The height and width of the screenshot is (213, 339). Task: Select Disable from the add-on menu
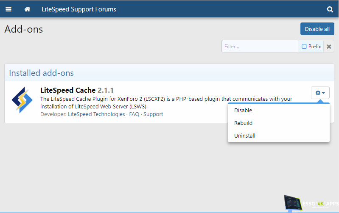243,111
